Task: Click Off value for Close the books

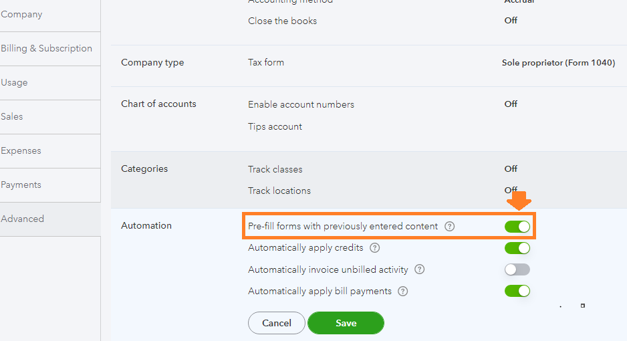Action: tap(511, 20)
